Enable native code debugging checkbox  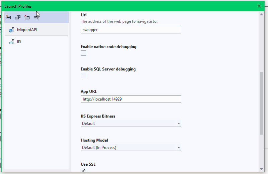click(83, 53)
